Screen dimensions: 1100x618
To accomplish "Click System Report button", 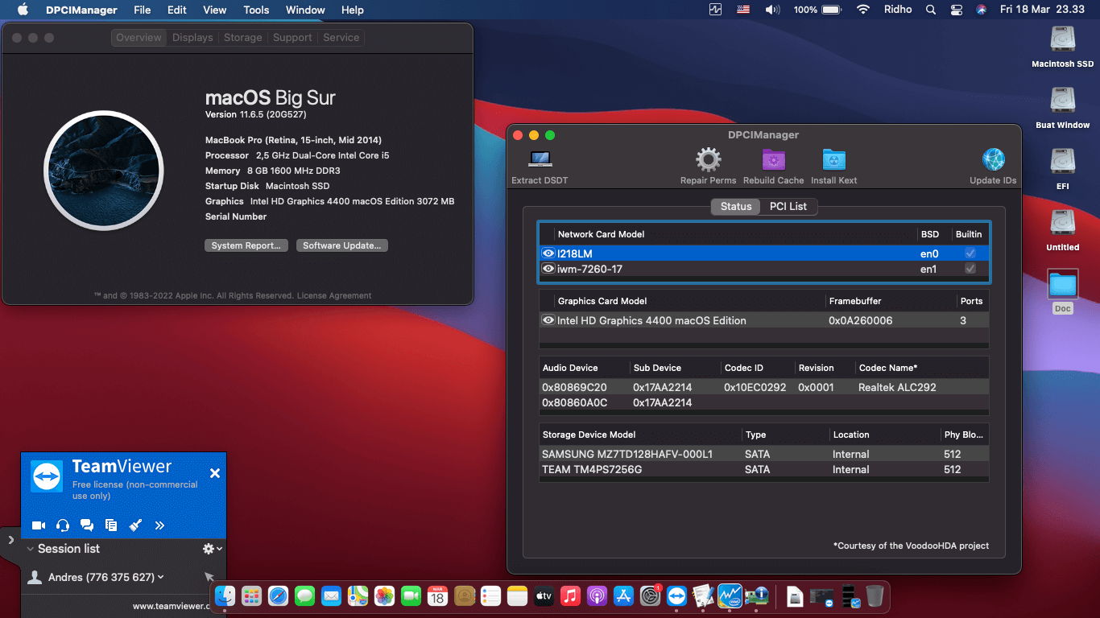I will pos(246,245).
